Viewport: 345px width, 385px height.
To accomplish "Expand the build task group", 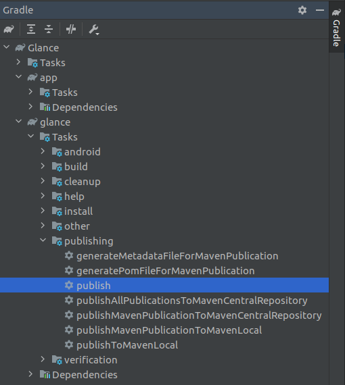I will coord(43,166).
